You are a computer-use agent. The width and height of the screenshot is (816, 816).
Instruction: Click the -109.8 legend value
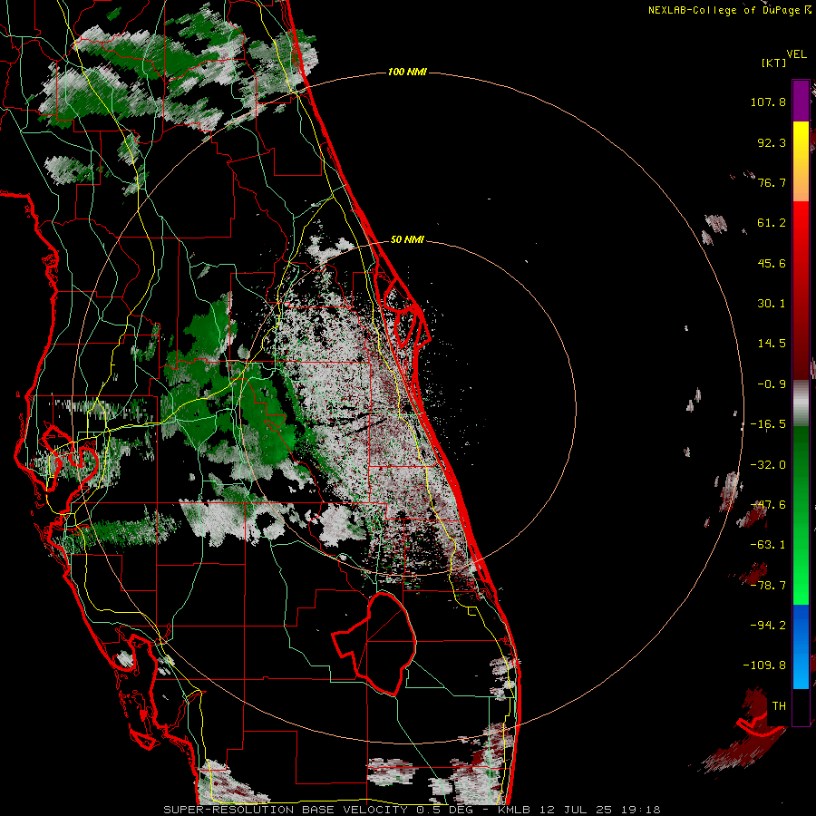coord(764,665)
